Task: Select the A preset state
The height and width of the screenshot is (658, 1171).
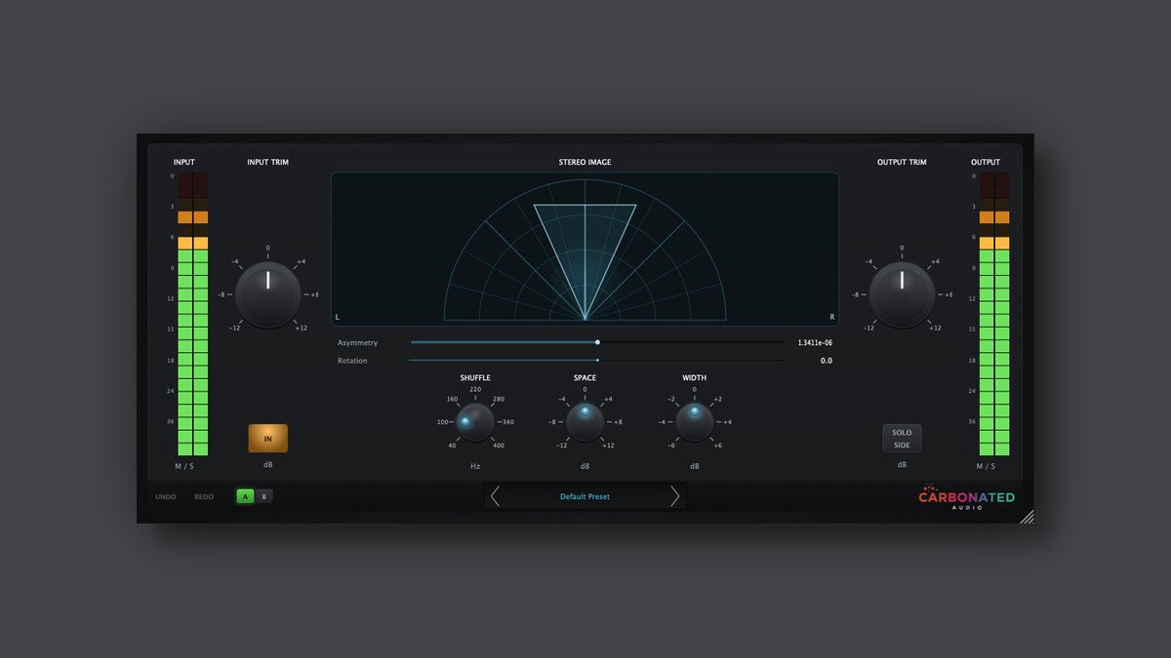Action: click(245, 496)
